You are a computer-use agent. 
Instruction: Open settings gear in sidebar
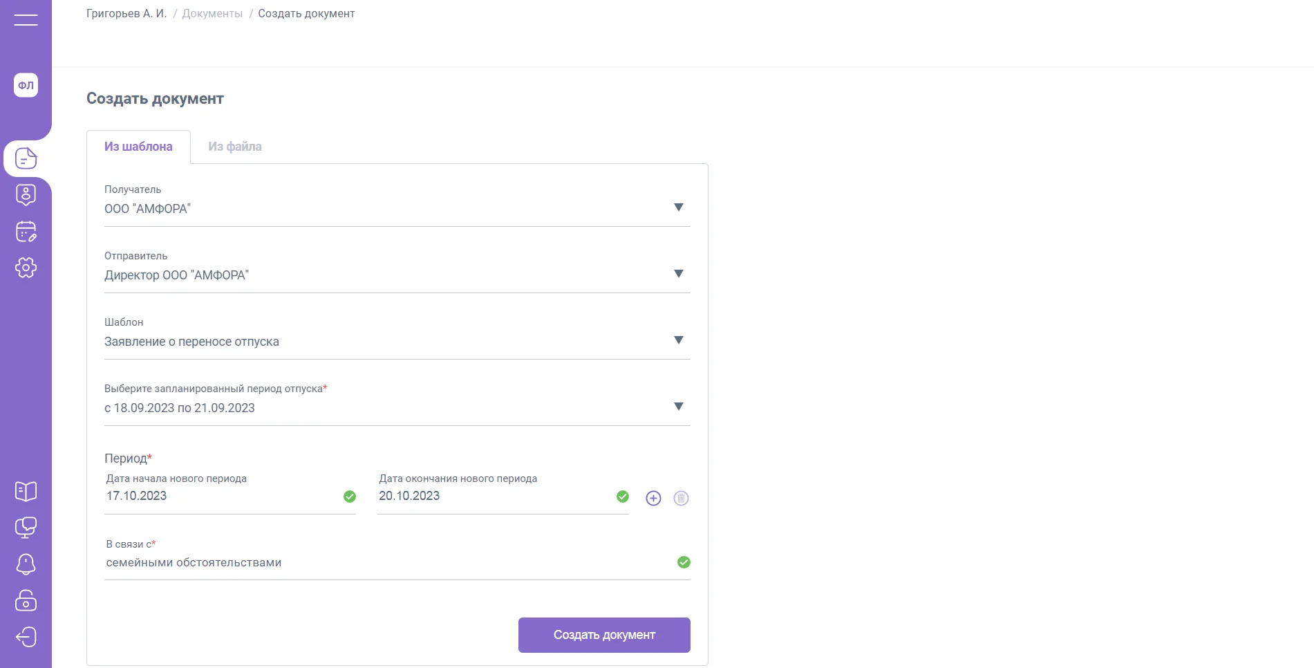pos(26,268)
